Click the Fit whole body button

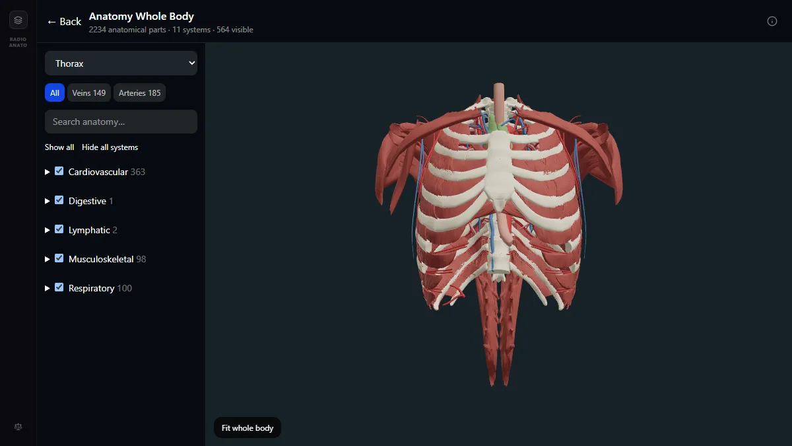tap(247, 428)
